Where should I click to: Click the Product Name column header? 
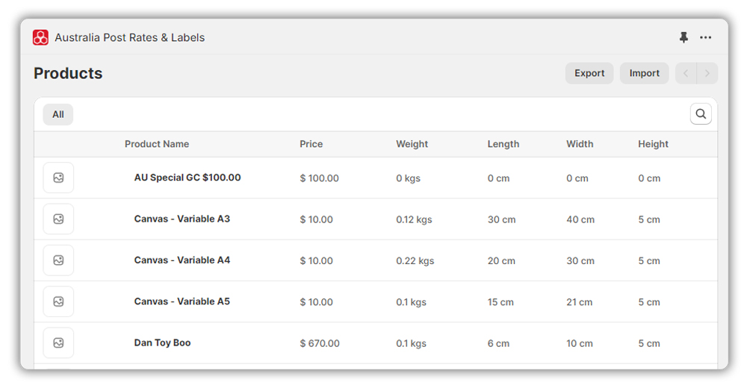157,144
